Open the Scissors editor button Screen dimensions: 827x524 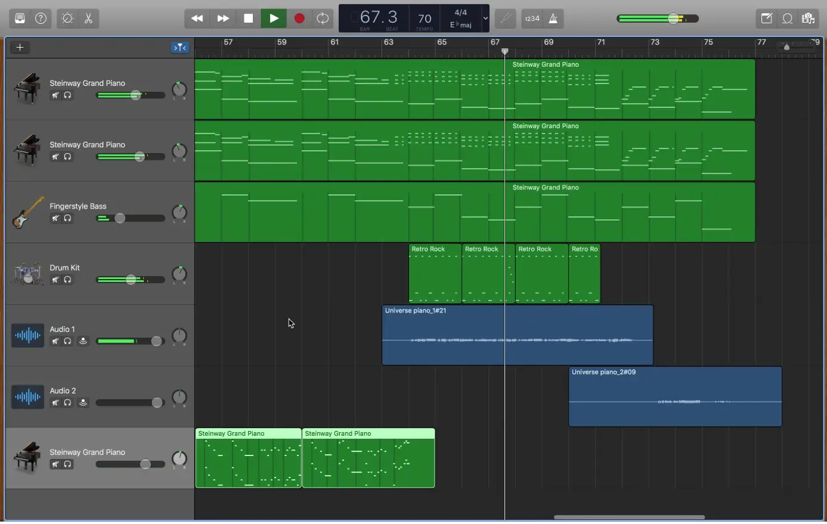(88, 18)
